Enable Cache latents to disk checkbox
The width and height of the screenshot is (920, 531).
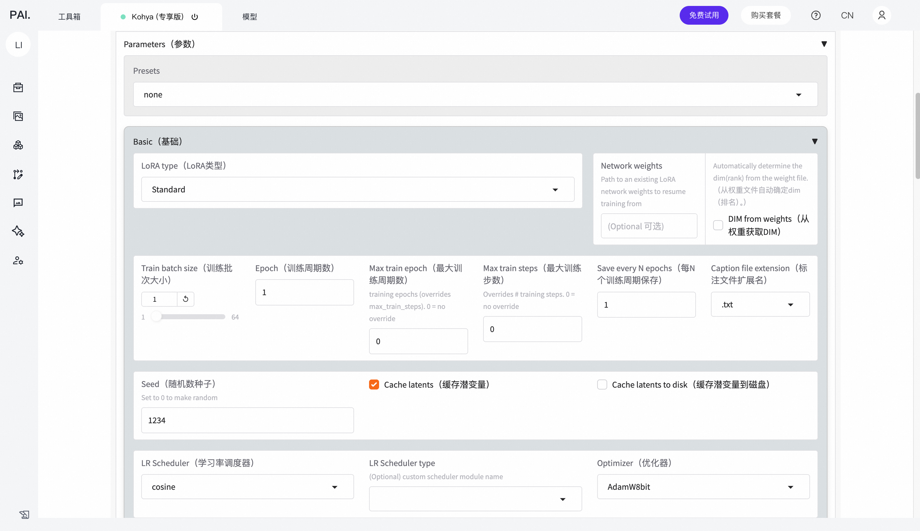pos(602,385)
